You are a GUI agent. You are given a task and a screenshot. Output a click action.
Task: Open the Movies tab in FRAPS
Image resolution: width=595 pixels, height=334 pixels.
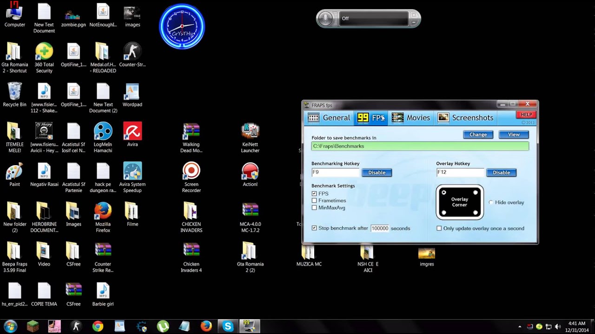coord(411,118)
